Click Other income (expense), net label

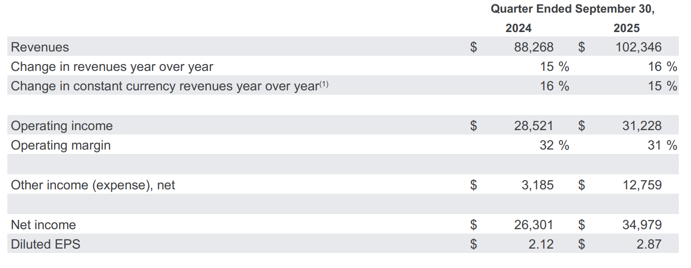[x=93, y=185]
